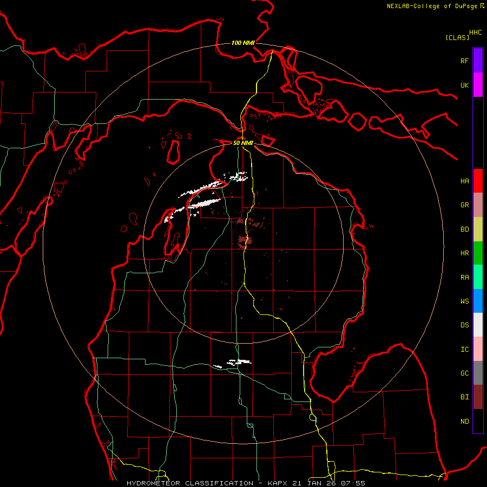This screenshot has width=487, height=487.
Task: Click the blue WS legend swatch
Action: [x=478, y=301]
